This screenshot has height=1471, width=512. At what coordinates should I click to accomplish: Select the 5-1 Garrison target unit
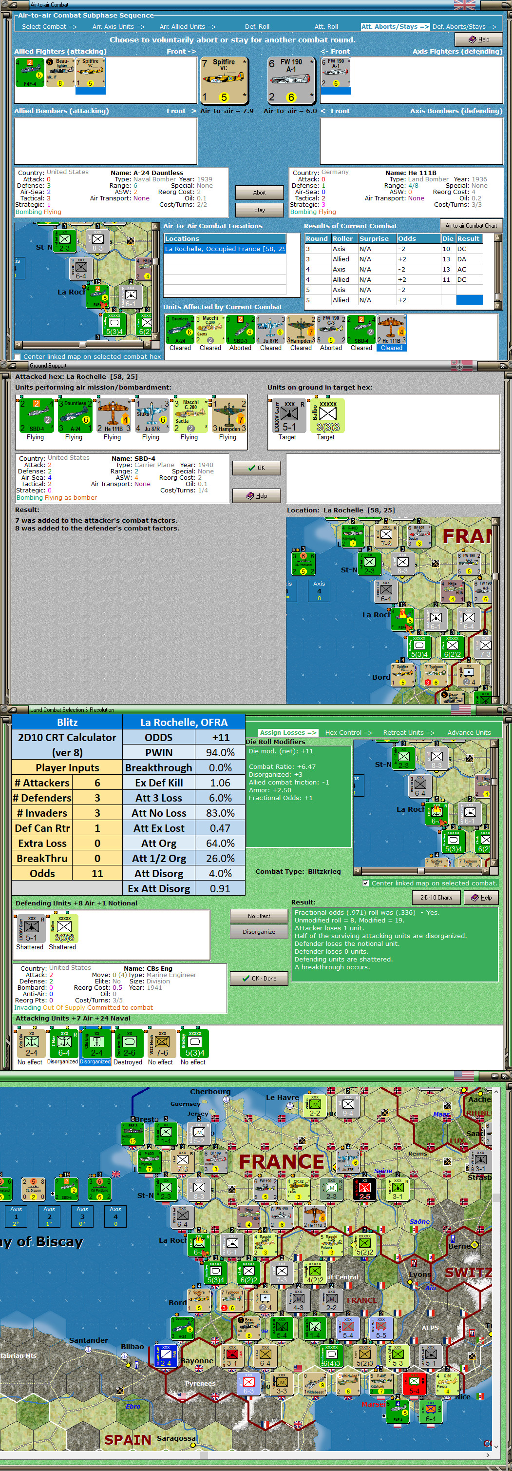[288, 416]
